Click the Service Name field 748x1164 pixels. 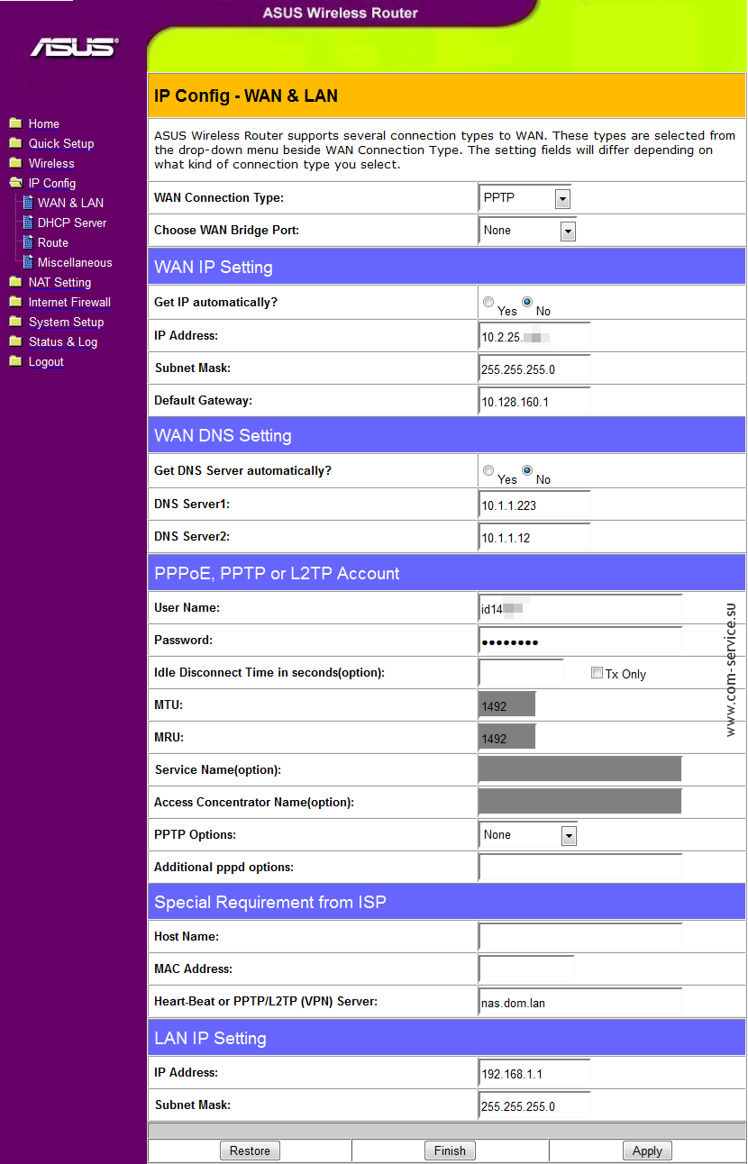point(580,769)
